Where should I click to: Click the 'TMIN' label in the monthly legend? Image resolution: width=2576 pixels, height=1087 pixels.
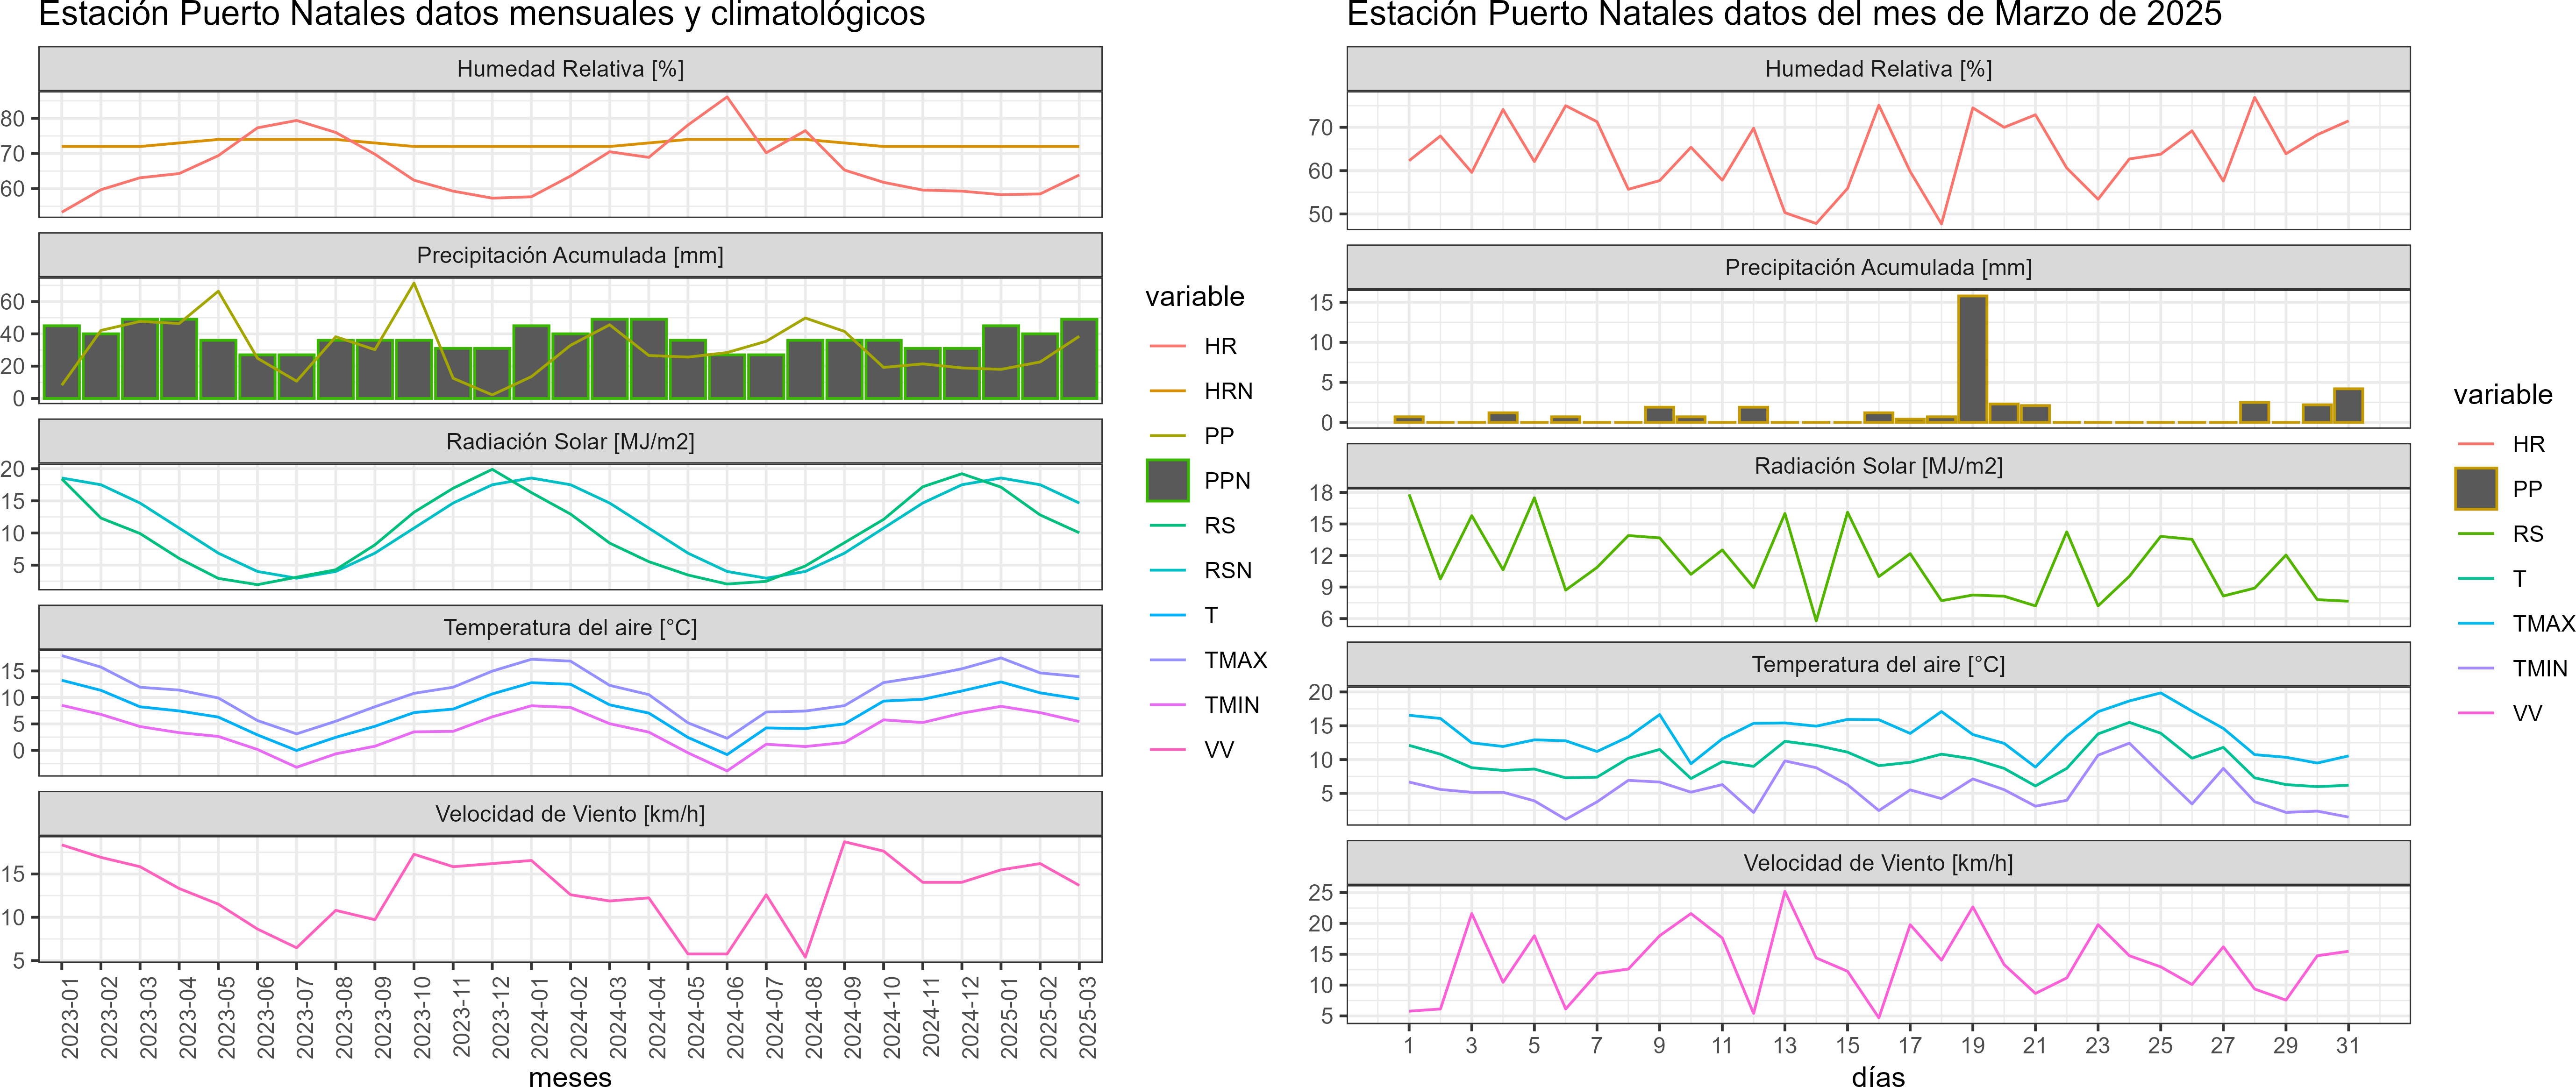click(x=1232, y=705)
